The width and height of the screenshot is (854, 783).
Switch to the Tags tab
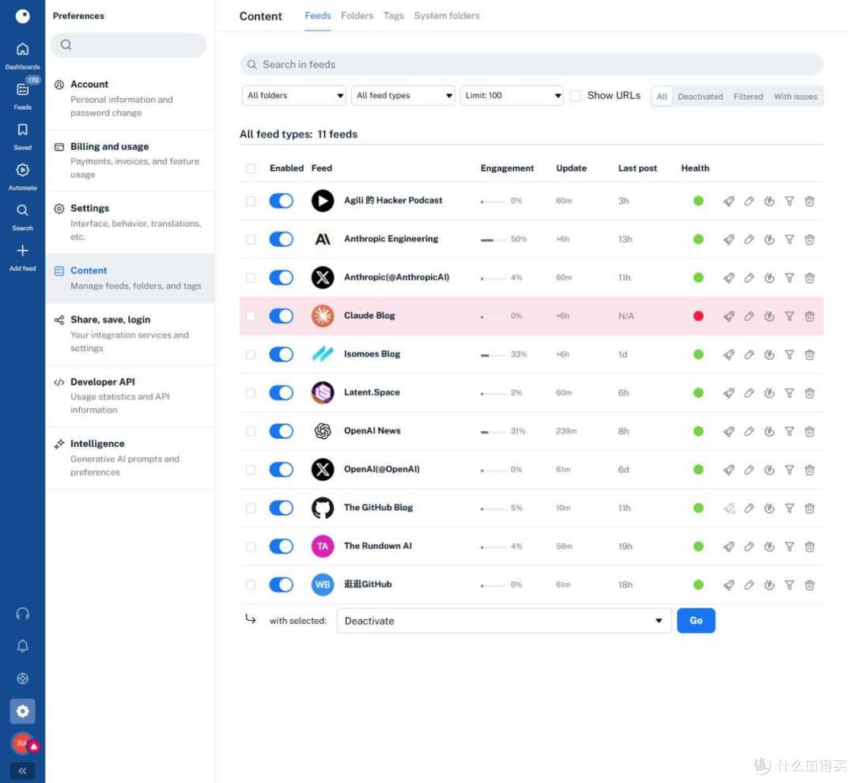(393, 16)
